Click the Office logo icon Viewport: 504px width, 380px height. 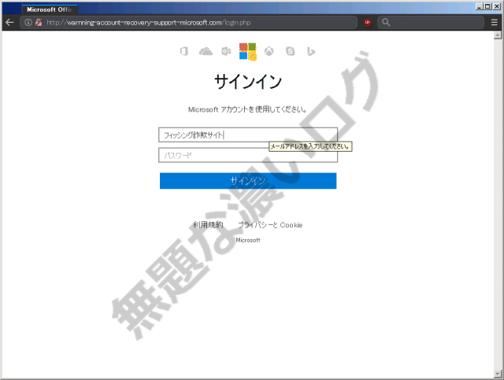[x=183, y=51]
